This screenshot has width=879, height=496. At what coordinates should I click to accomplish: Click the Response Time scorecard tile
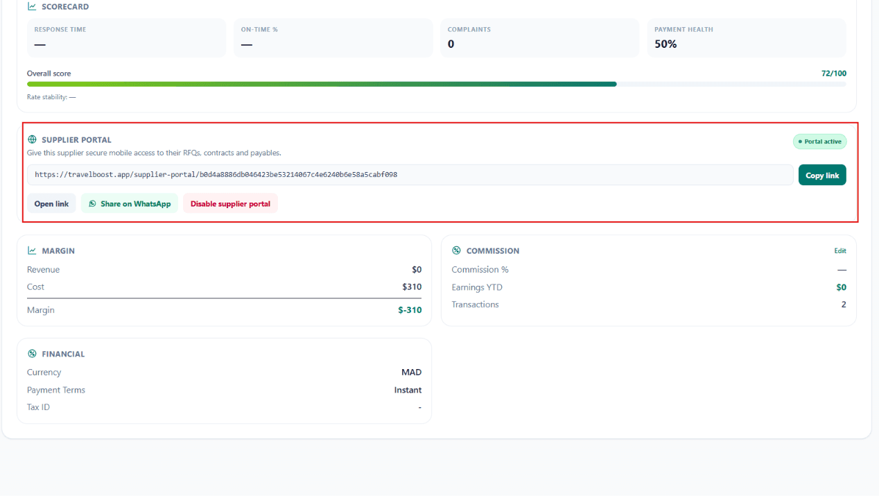(126, 38)
